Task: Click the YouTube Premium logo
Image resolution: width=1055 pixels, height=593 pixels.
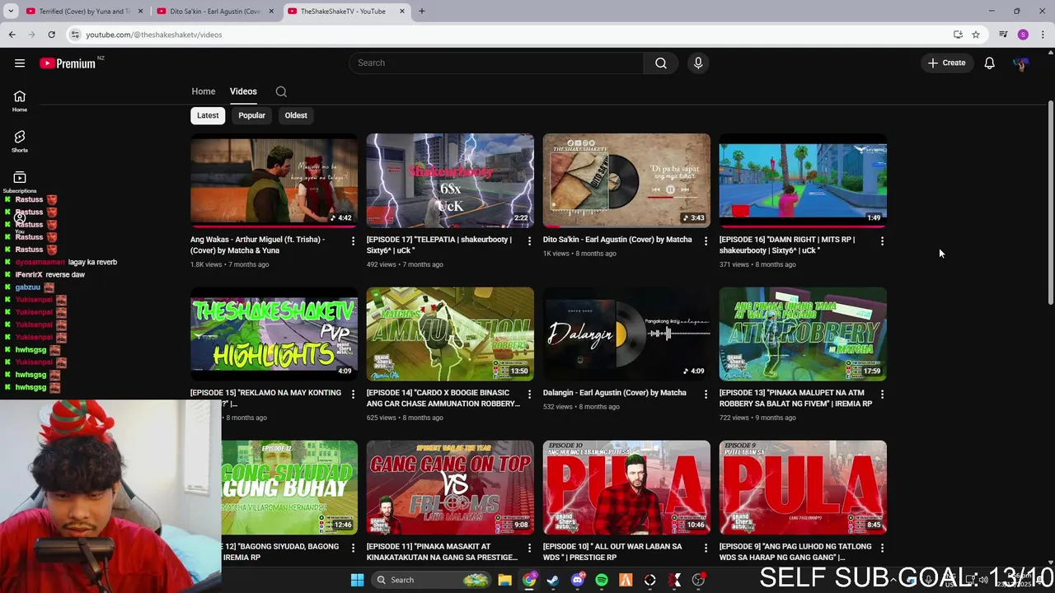Action: point(69,63)
